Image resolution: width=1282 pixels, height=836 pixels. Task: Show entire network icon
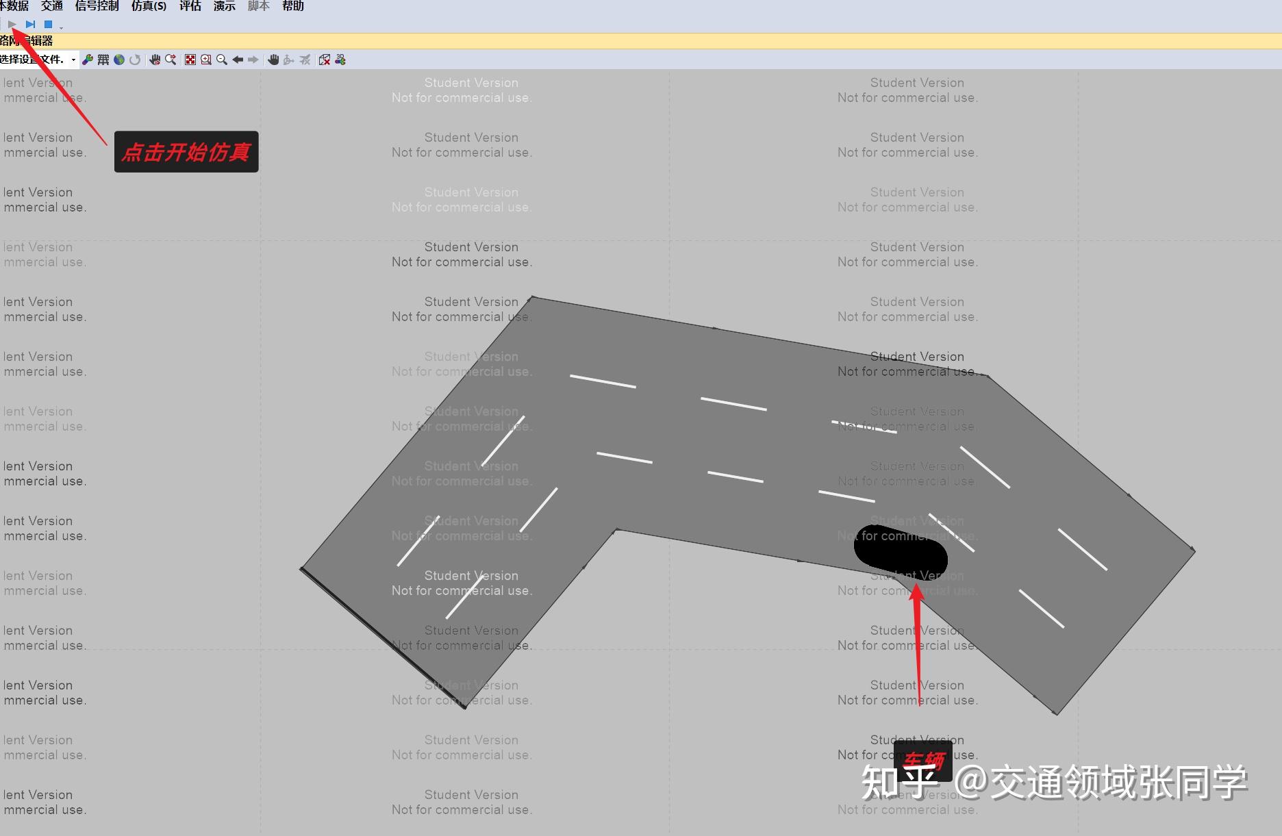[x=190, y=60]
